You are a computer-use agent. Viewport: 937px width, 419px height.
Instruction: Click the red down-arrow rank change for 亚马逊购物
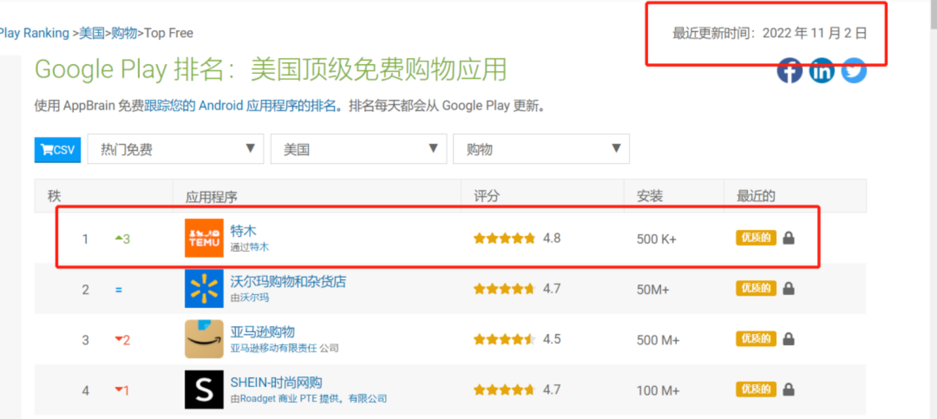pos(123,340)
